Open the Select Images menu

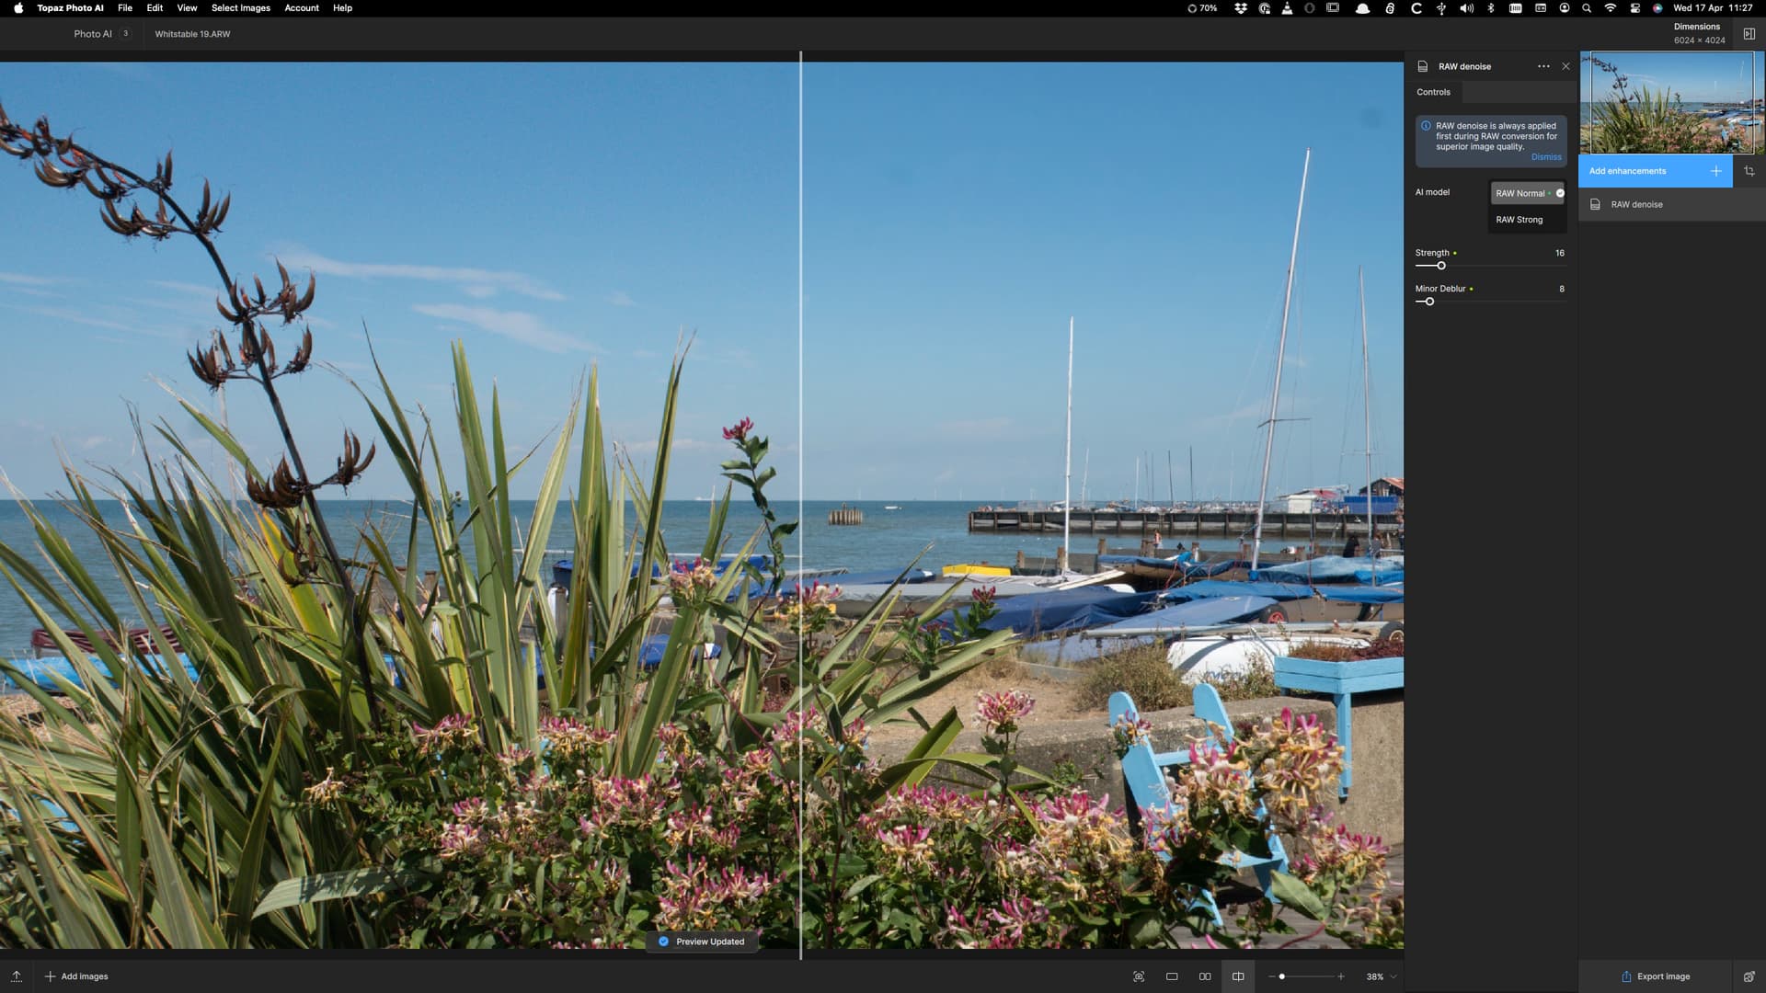tap(240, 8)
